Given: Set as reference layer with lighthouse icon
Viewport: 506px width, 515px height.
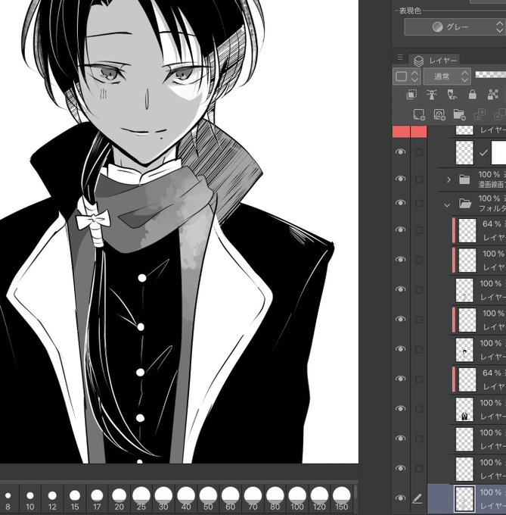Looking at the screenshot, I should [x=432, y=95].
